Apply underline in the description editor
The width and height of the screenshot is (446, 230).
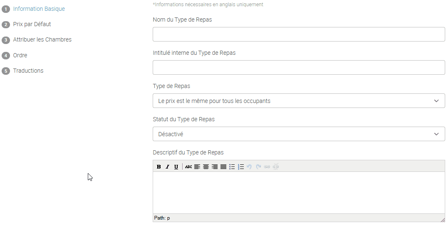pyautogui.click(x=176, y=167)
